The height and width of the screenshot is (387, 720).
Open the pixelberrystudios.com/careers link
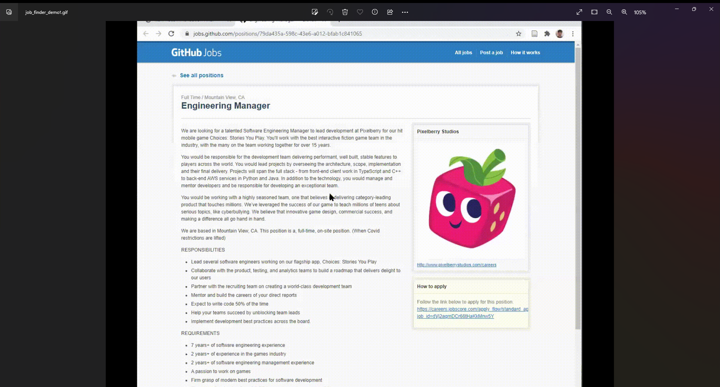[x=457, y=265]
